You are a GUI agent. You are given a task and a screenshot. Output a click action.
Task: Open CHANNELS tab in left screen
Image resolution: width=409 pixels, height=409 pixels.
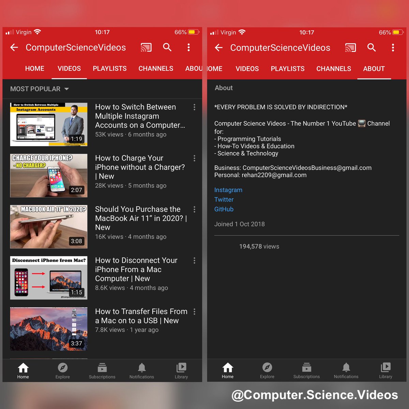pyautogui.click(x=156, y=69)
